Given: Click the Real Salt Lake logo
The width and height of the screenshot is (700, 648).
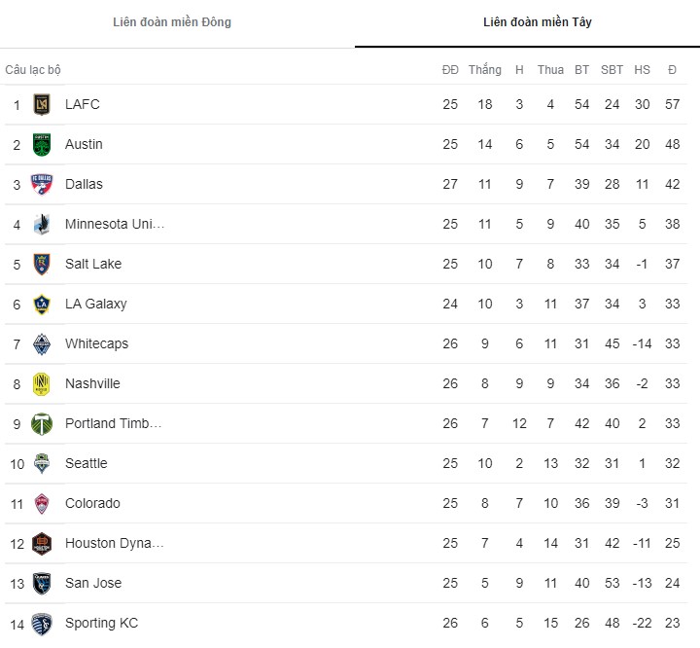Looking at the screenshot, I should (42, 265).
